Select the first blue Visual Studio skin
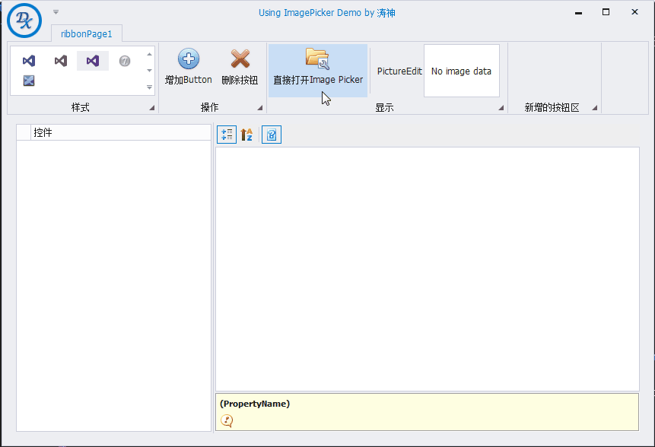The width and height of the screenshot is (655, 447). [x=29, y=61]
